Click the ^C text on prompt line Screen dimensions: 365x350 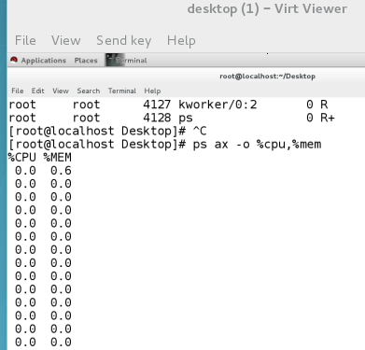tap(200, 131)
